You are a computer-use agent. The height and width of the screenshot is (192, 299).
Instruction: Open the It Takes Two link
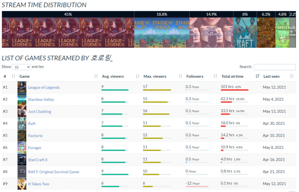click(x=39, y=184)
